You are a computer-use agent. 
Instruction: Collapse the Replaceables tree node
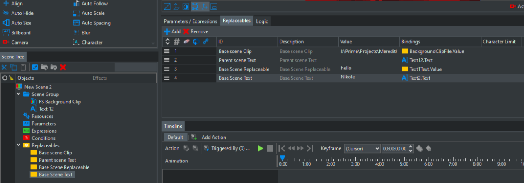pyautogui.click(x=19, y=145)
